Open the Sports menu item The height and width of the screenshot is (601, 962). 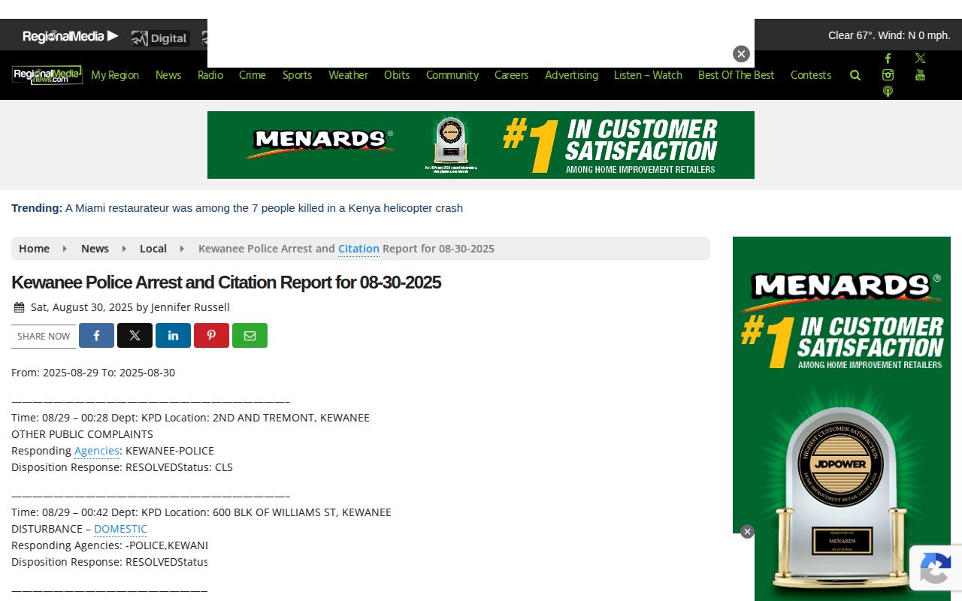[x=297, y=75]
